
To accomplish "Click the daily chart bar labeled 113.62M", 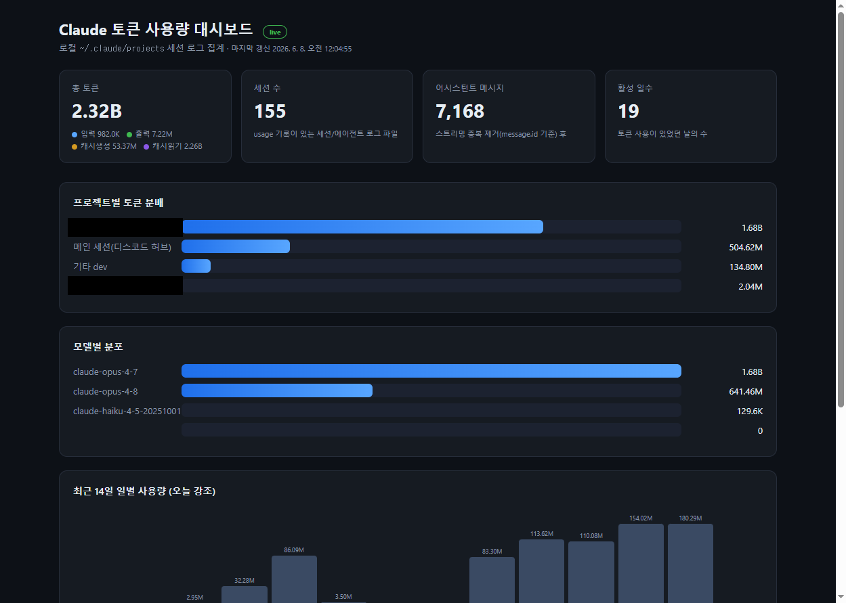I will tap(541, 571).
